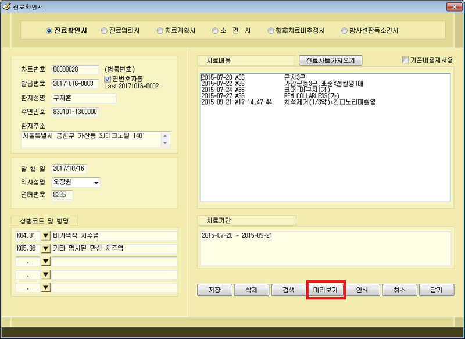Close the 진료확인서 window
This screenshot has height=339, width=465.
453,7
